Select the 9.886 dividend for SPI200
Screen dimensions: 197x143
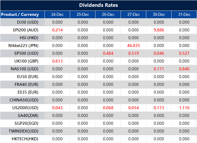pyautogui.click(x=159, y=30)
